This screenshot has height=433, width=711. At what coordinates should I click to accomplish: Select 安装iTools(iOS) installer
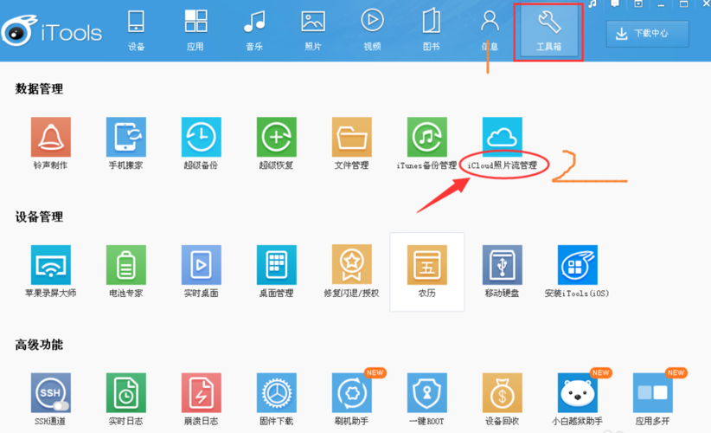tap(577, 265)
